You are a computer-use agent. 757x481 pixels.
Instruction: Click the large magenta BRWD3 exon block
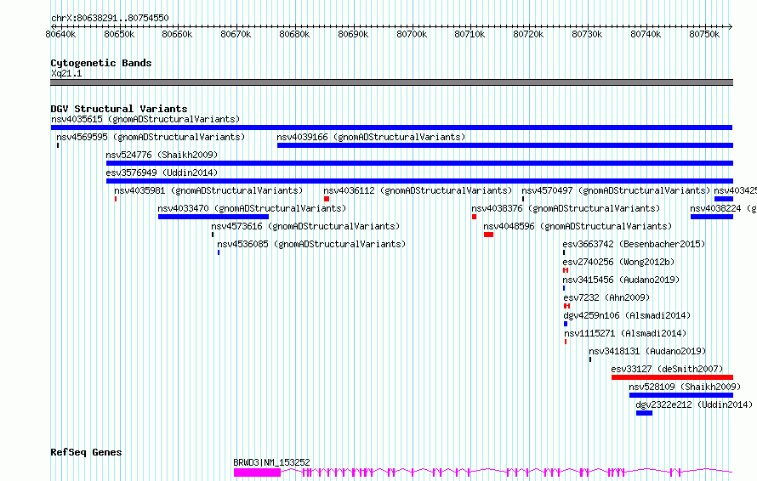pos(258,473)
